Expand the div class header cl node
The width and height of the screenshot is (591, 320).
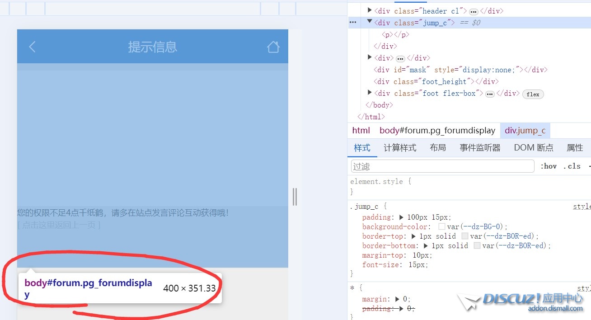[x=370, y=10]
